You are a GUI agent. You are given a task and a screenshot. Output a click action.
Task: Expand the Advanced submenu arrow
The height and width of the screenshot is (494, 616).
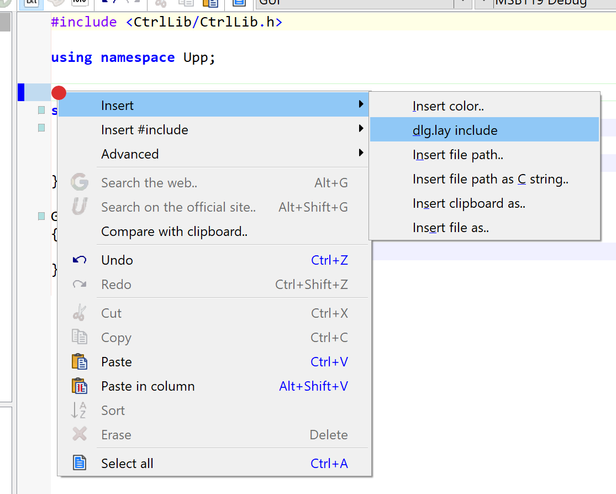[x=361, y=153]
